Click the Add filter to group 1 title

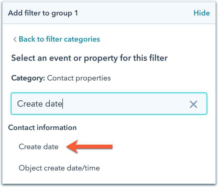pos(43,13)
